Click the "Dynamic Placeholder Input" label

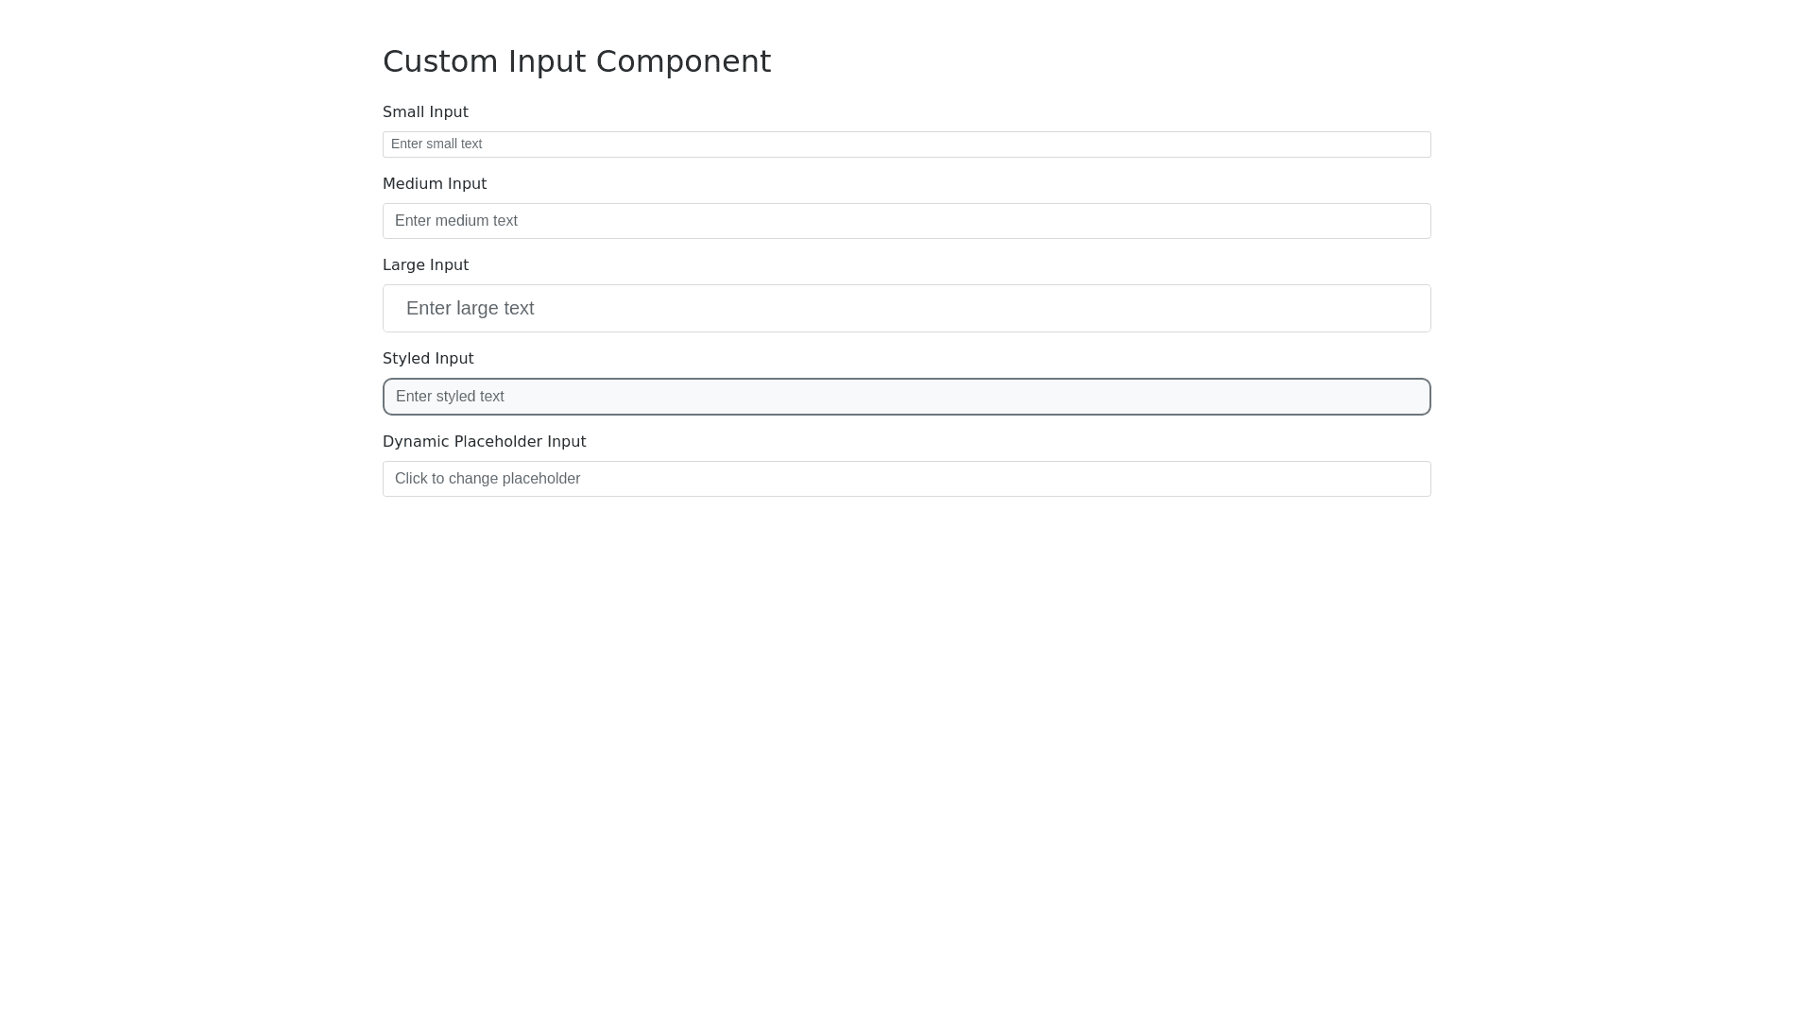coord(484,442)
